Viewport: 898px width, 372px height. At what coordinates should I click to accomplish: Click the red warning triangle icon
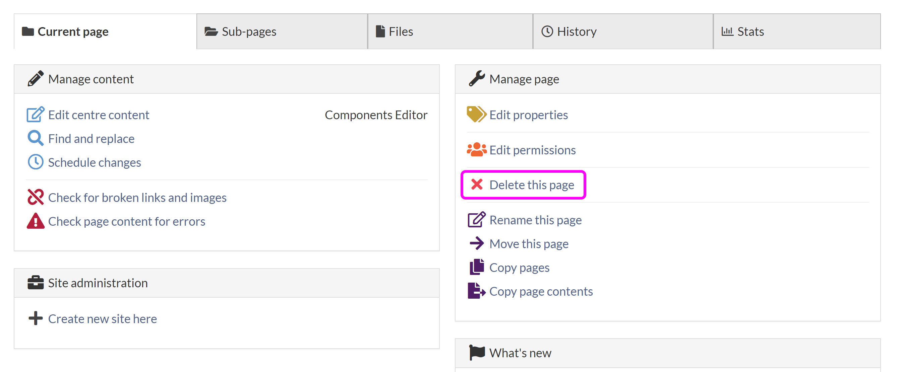pos(35,221)
